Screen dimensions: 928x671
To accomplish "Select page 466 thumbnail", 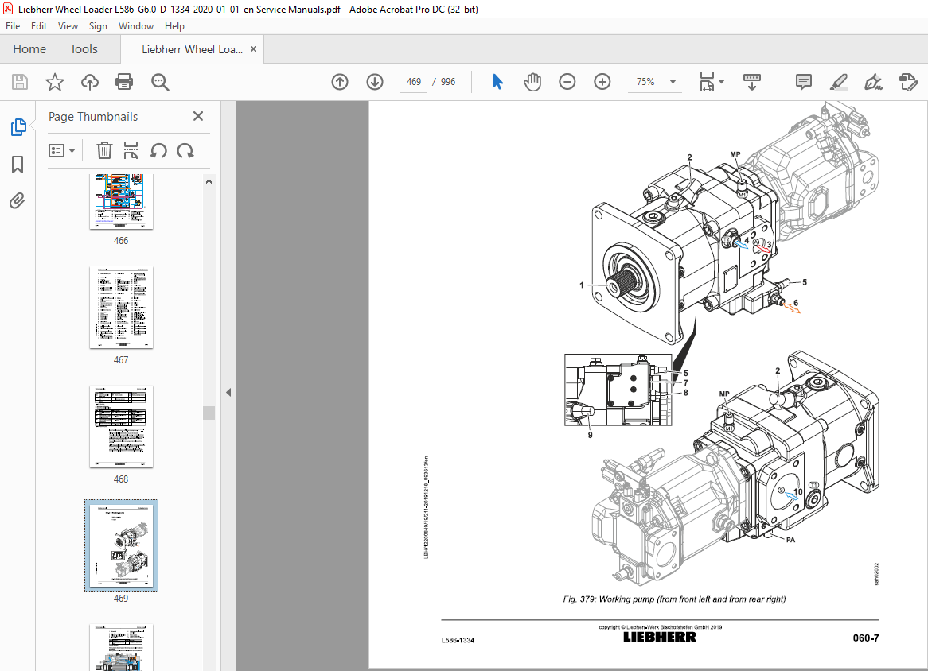I will [x=121, y=201].
